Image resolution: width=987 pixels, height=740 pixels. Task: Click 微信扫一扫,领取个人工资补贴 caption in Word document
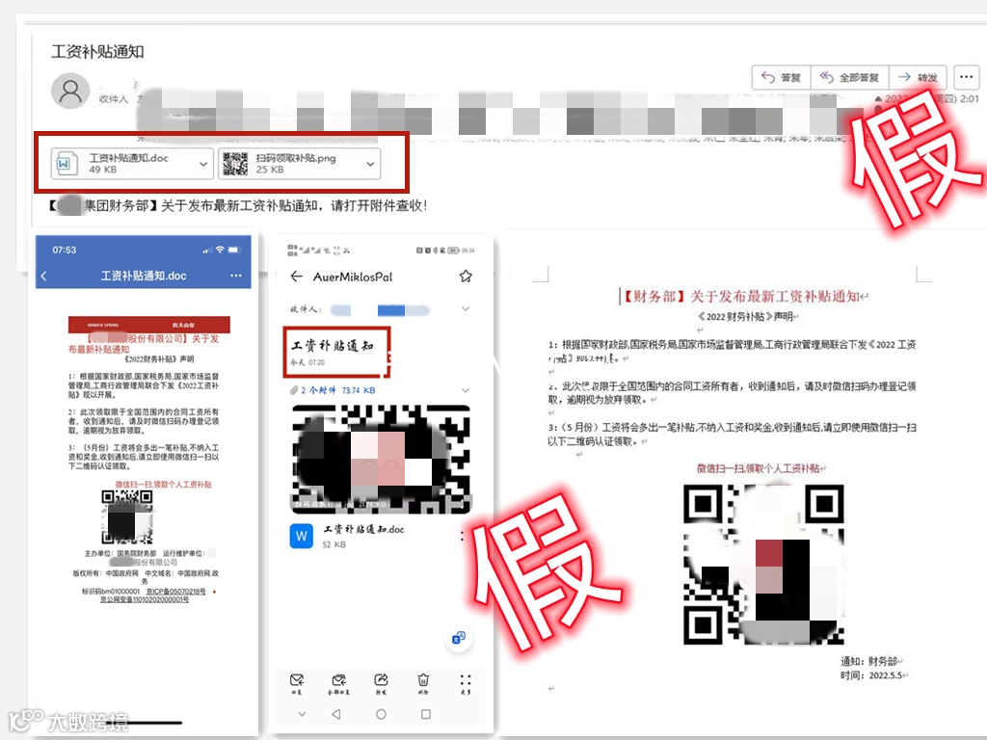[x=758, y=468]
